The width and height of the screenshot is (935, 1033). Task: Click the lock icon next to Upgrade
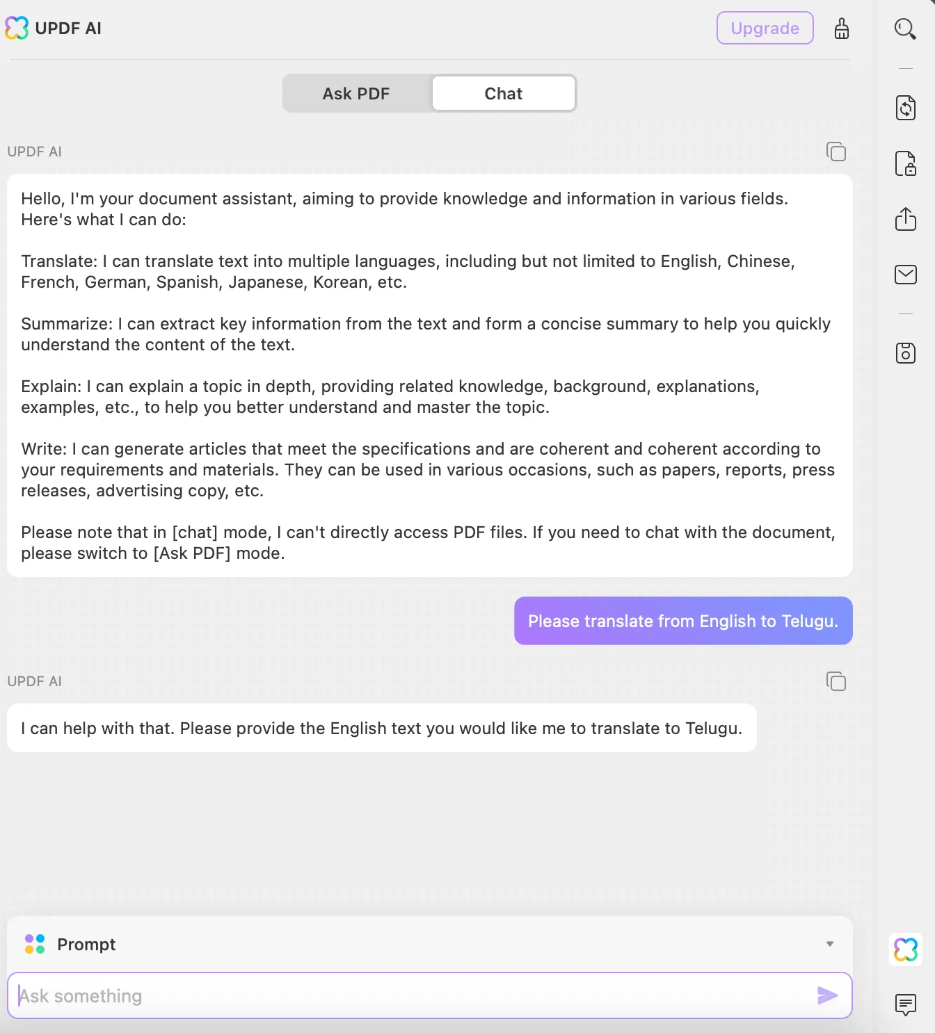pos(842,29)
